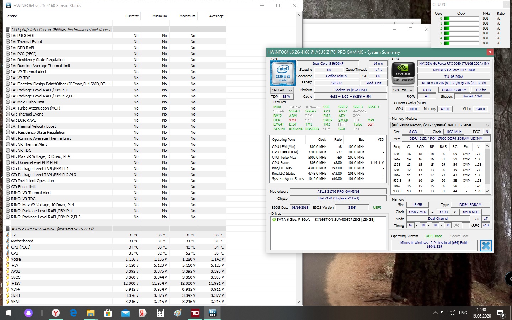The image size is (512, 320).
Task: Click the NVIDIA GeForce logo in System Summary
Action: coord(403,74)
